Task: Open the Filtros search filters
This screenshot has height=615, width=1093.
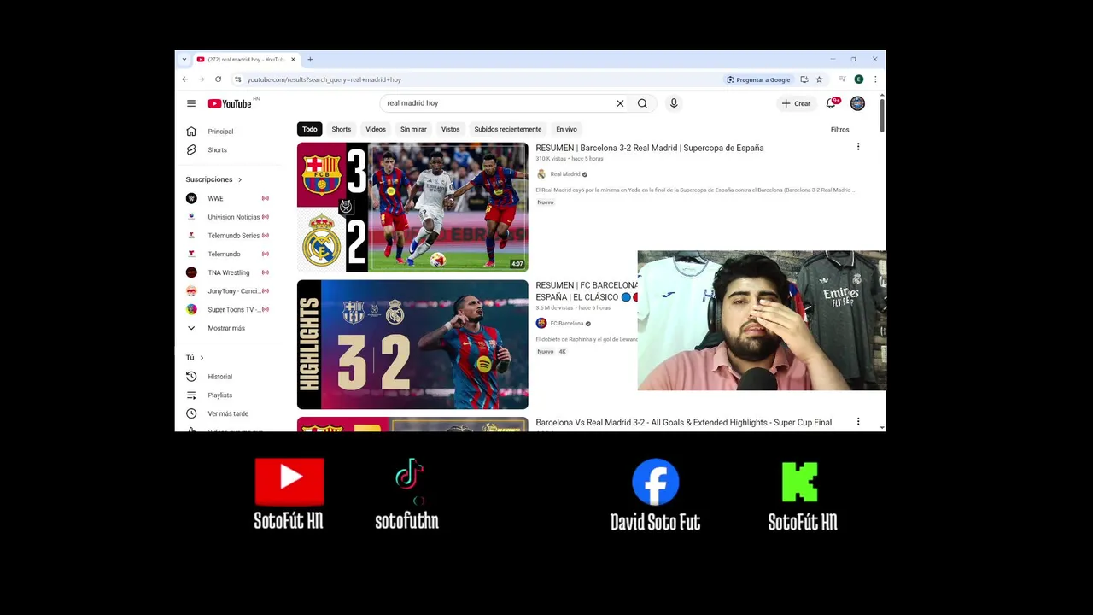Action: (840, 130)
